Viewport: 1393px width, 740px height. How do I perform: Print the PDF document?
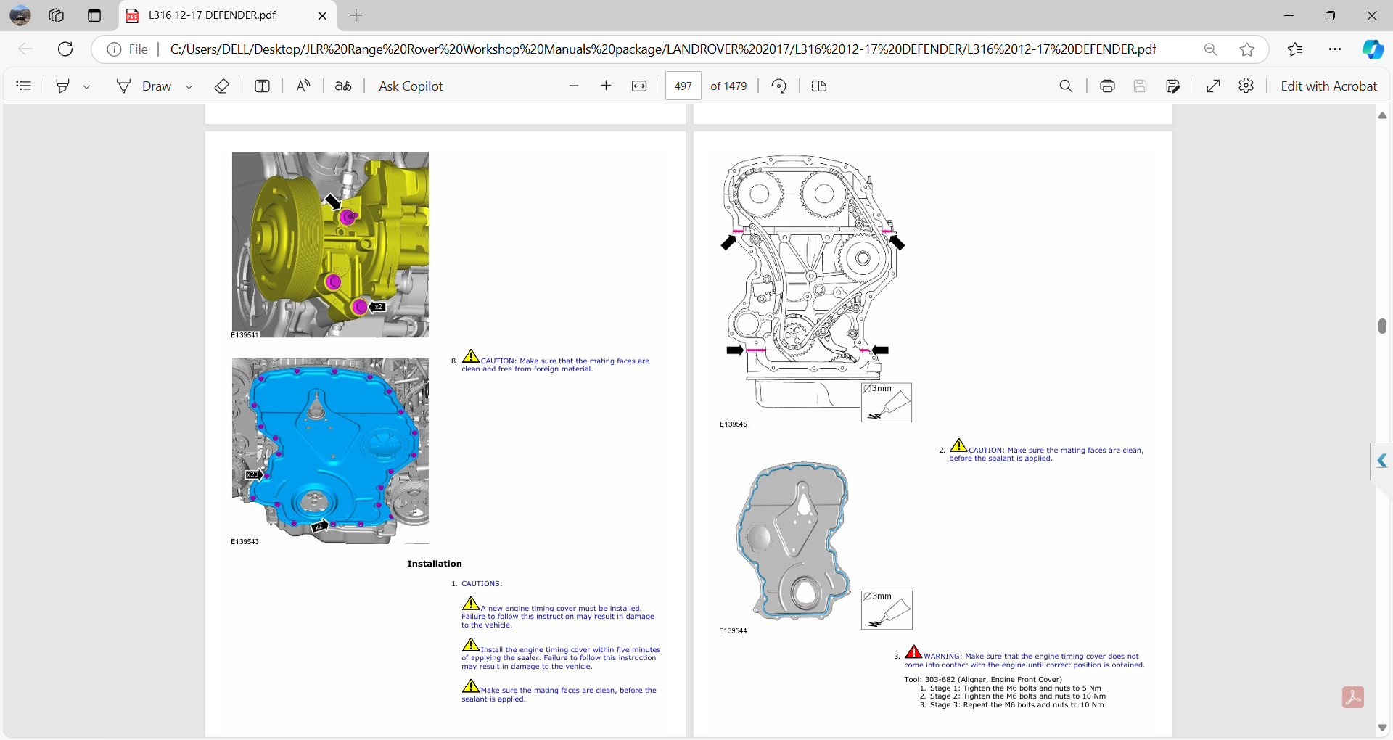[1107, 86]
